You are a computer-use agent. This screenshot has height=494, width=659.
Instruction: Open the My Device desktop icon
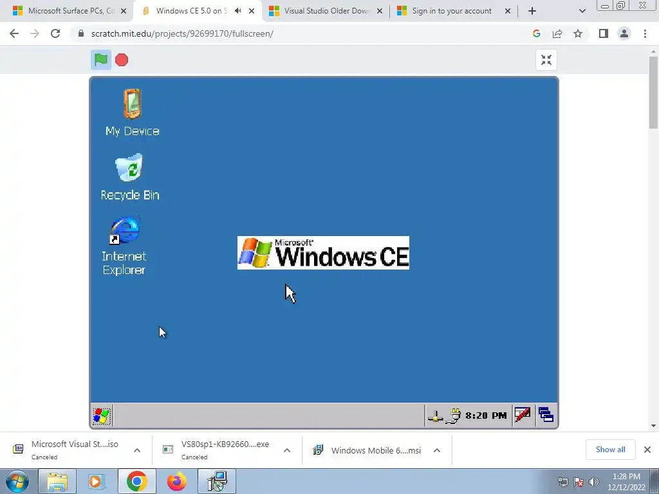pos(132,112)
